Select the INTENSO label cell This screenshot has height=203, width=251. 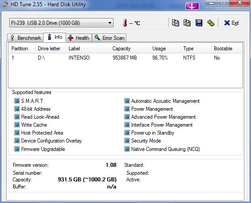pyautogui.click(x=79, y=58)
